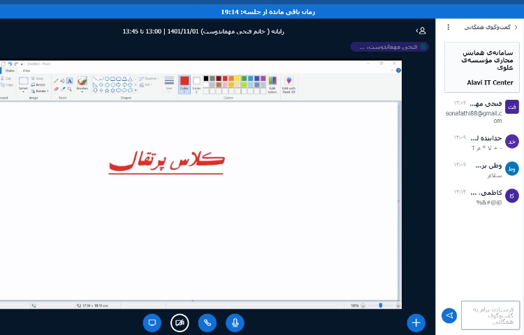
Task: Click the phone audio button
Action: (208, 322)
